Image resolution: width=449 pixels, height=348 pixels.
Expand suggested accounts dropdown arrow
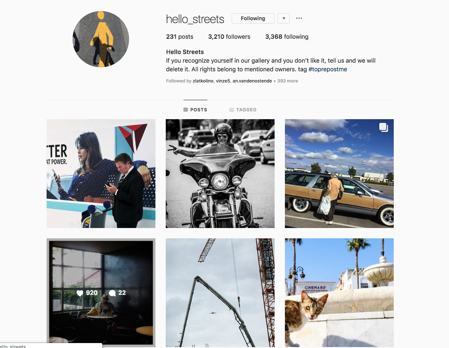coord(284,18)
